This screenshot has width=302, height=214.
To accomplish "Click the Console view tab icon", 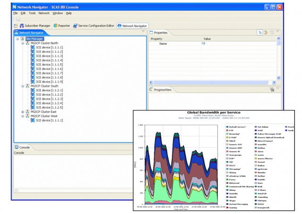I will pos(17,147).
